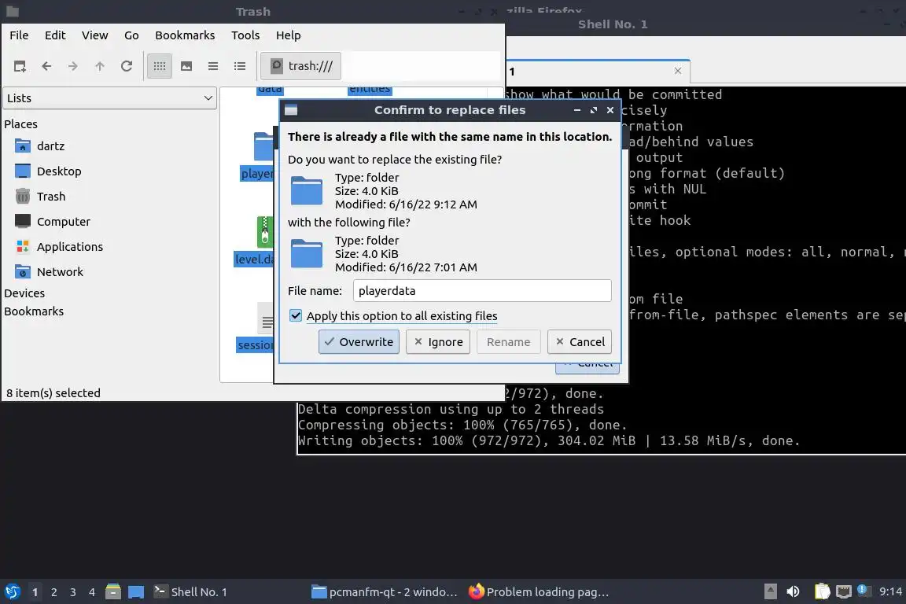The height and width of the screenshot is (604, 906).
Task: Go forward using the right arrow icon
Action: tap(73, 66)
